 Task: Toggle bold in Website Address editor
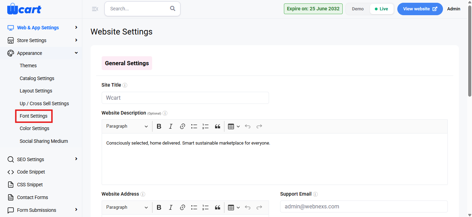pos(159,207)
